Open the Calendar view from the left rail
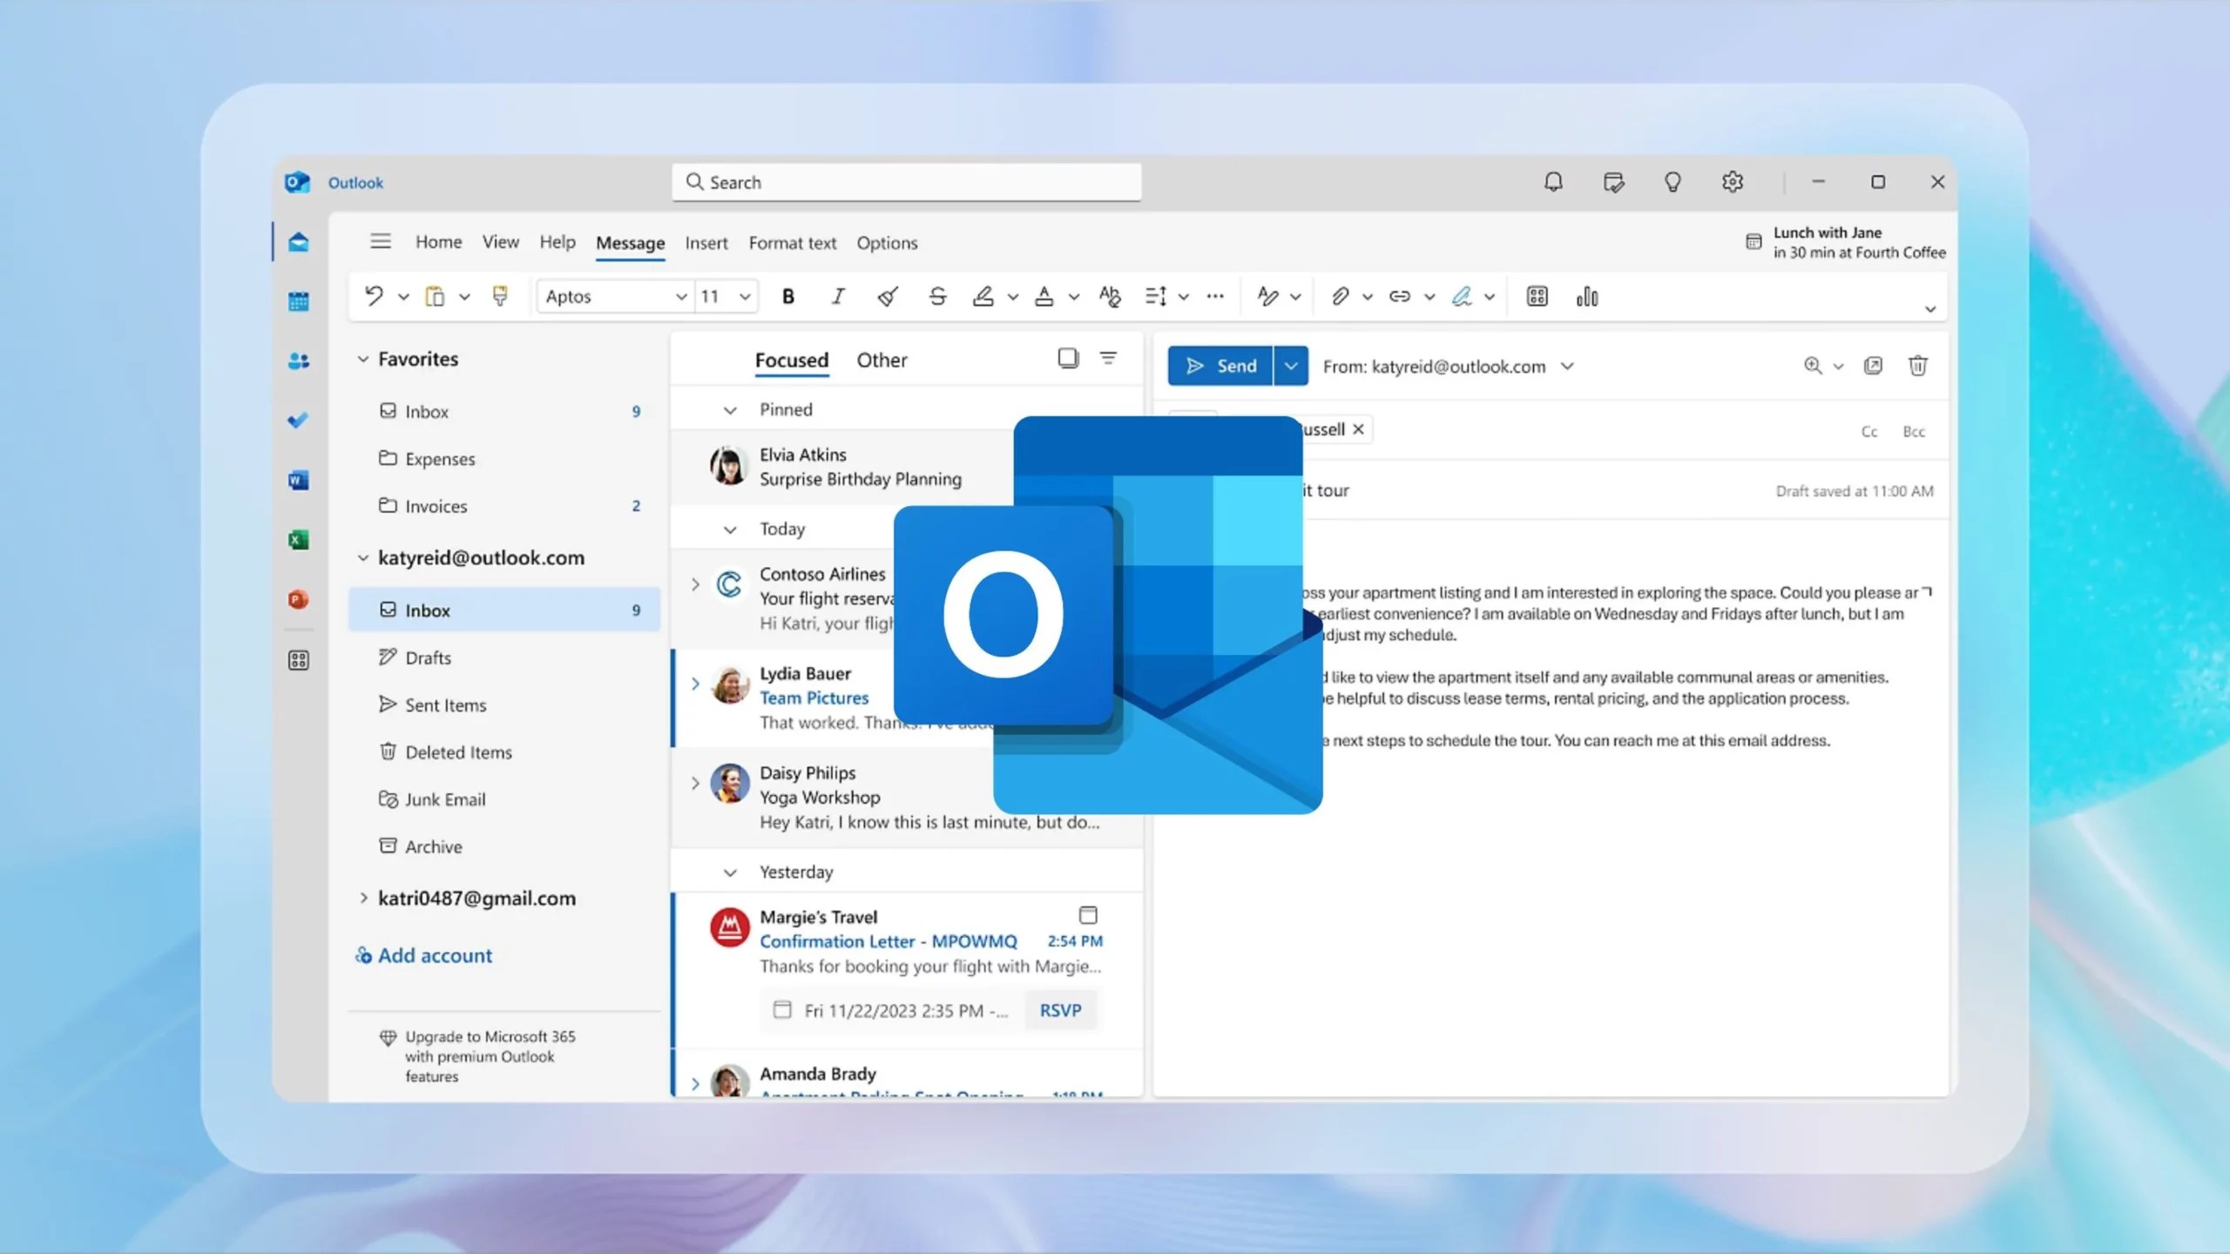2230x1254 pixels. point(299,300)
